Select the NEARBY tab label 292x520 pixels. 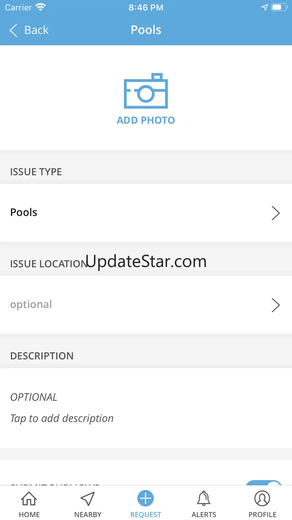point(88,515)
